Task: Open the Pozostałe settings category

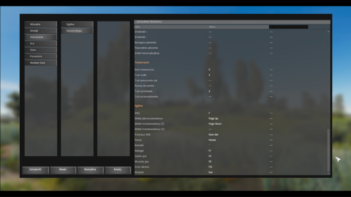Action: 41,56
